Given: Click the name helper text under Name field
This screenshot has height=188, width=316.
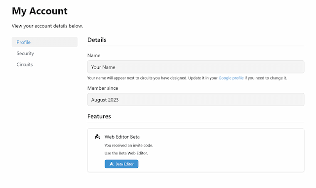Looking at the screenshot, I should tap(187, 78).
